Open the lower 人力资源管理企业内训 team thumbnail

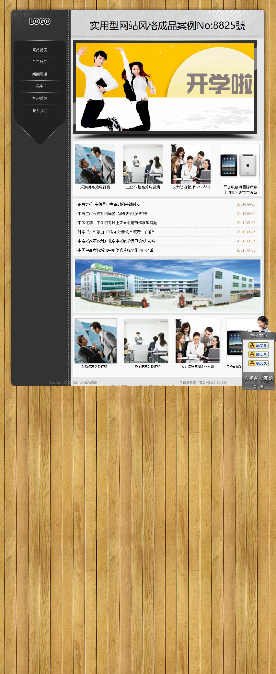[x=198, y=341]
